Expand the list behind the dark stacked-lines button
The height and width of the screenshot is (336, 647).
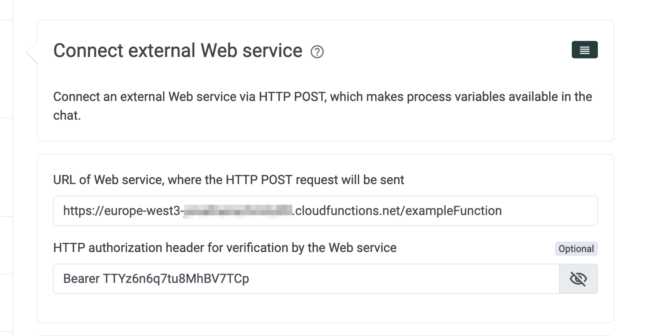point(584,50)
